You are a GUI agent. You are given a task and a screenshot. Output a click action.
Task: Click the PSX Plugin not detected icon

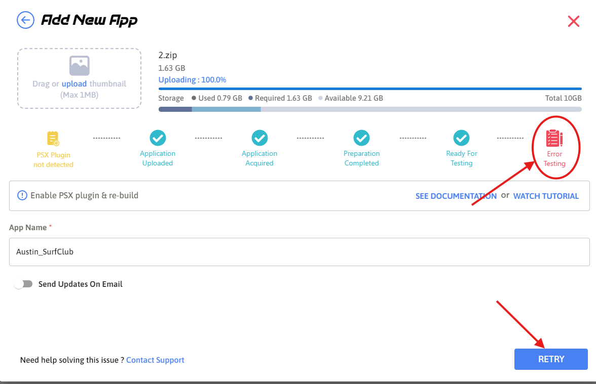pos(53,138)
